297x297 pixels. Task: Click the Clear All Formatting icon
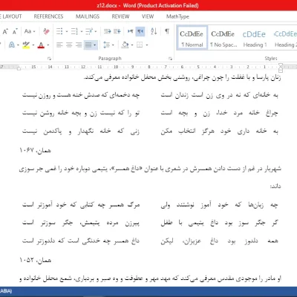[46, 31]
